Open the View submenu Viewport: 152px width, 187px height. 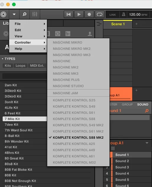tap(28, 36)
